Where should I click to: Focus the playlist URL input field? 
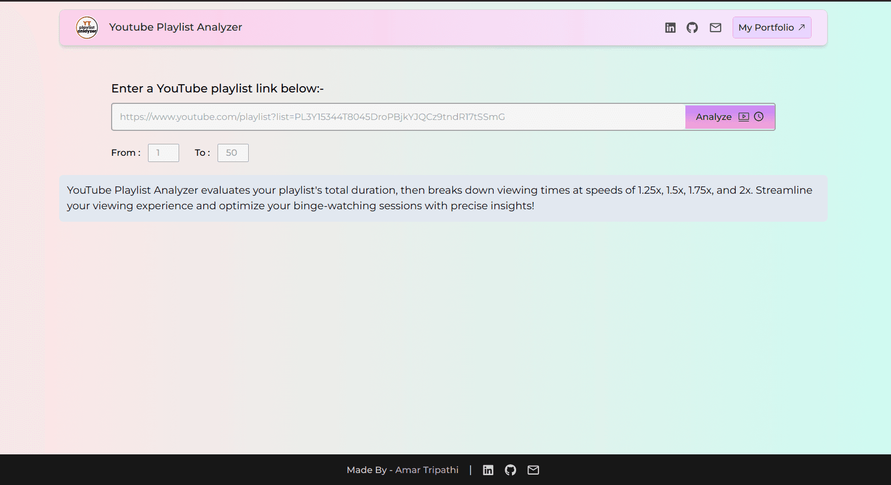click(x=363, y=117)
